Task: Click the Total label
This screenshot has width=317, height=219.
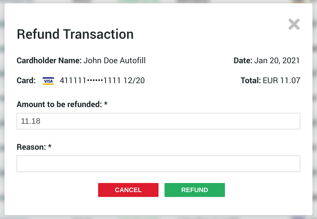Action: 251,81
